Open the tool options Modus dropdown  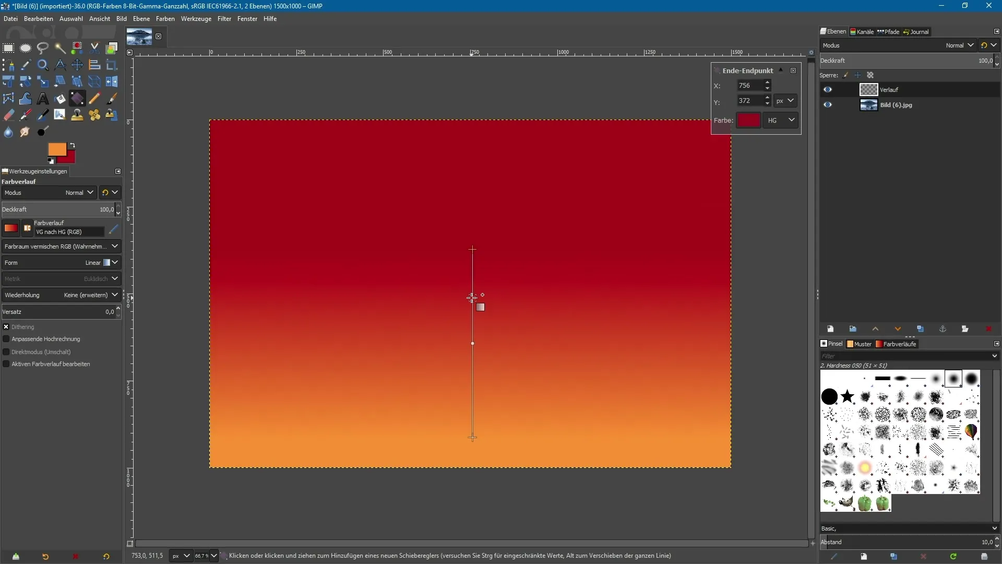49,193
